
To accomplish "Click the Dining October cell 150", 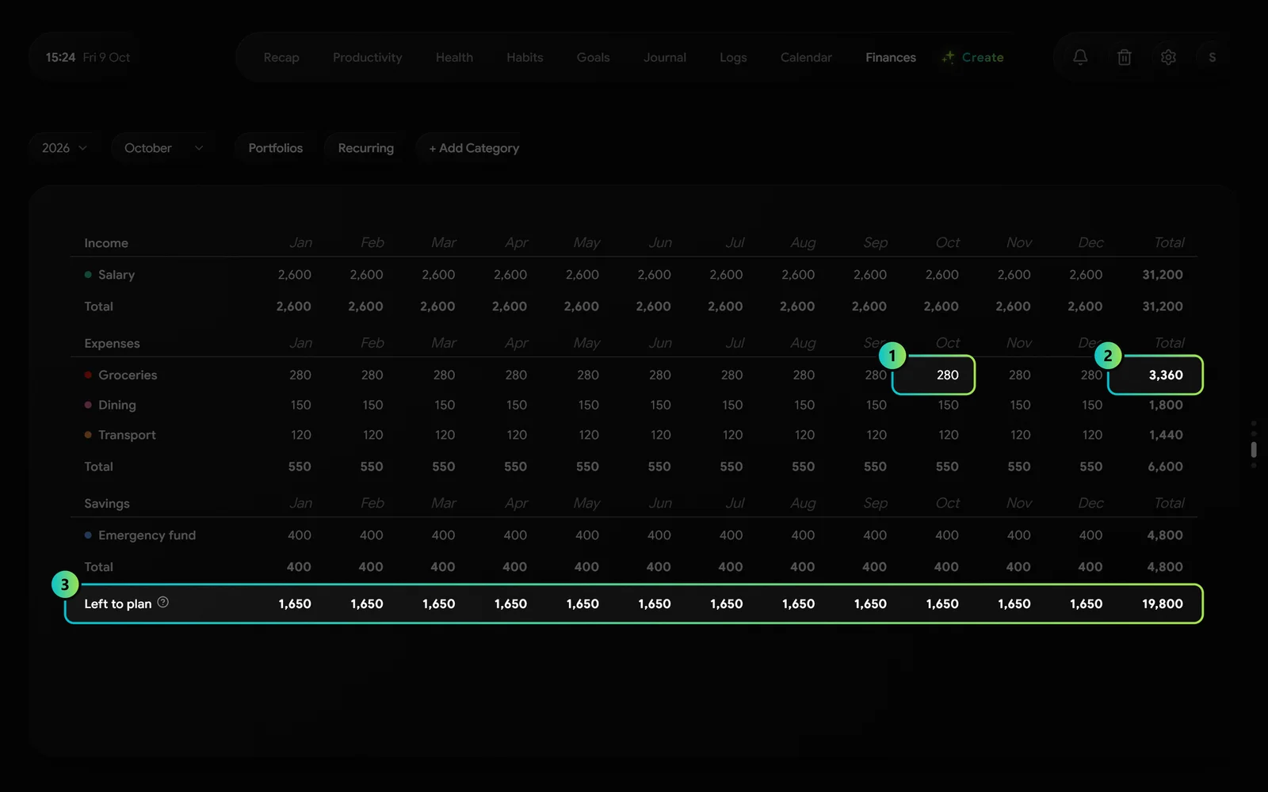I will 949,406.
